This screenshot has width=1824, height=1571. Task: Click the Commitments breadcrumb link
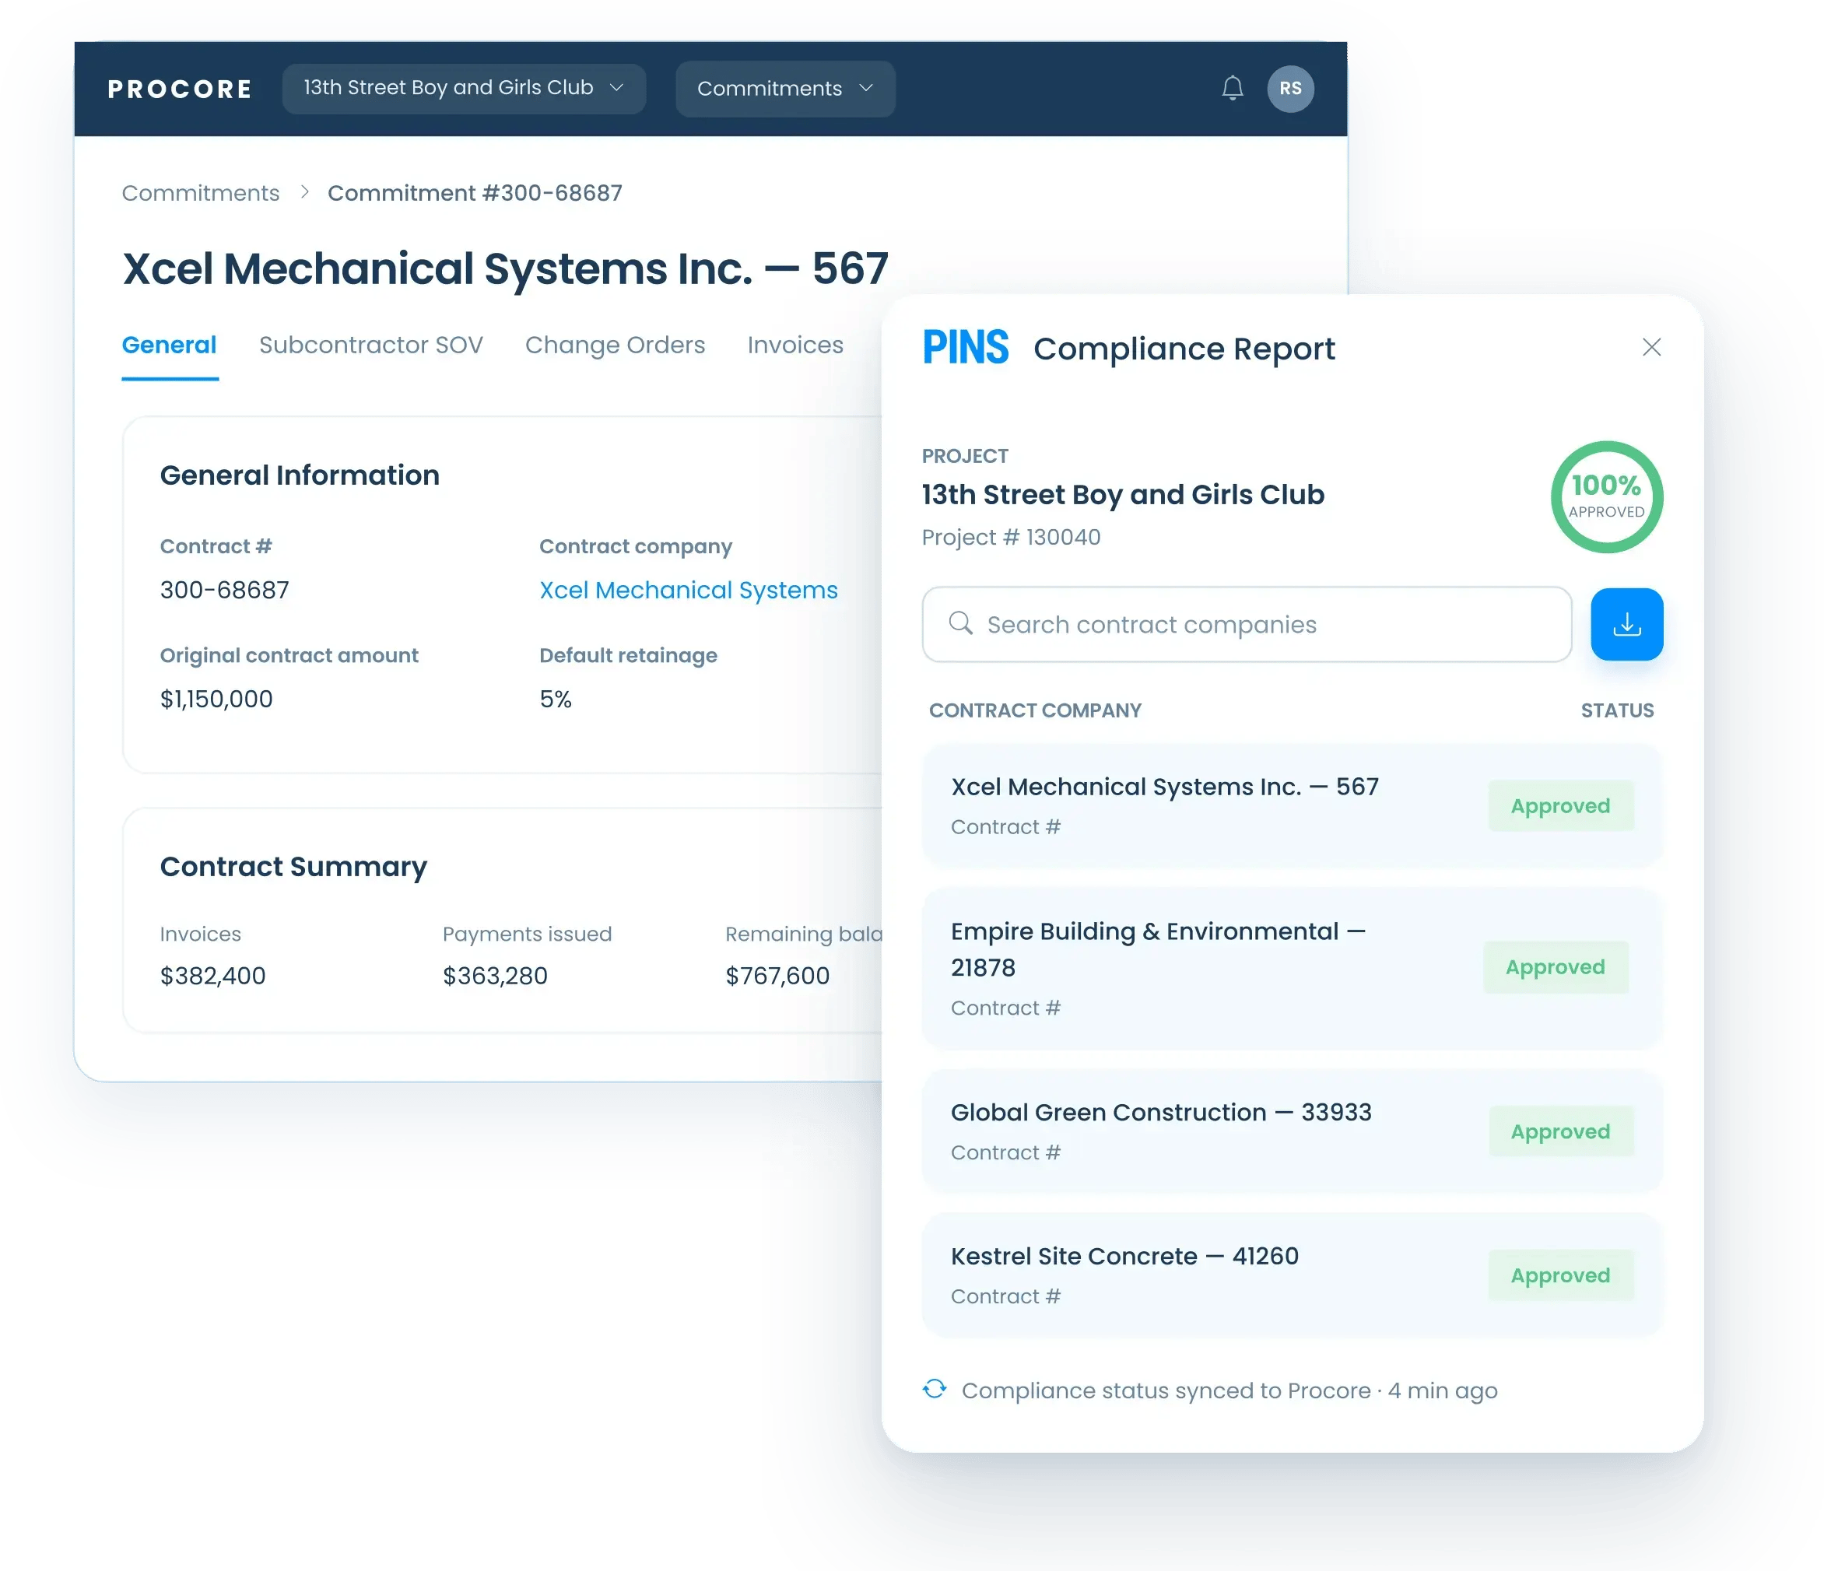coord(201,193)
